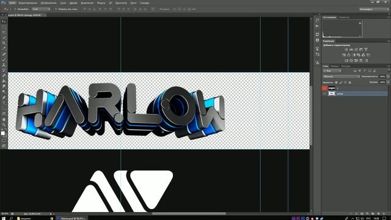Screen dimensions: 391x220
Task: Select the Clone Stamp tool
Action: [4, 65]
